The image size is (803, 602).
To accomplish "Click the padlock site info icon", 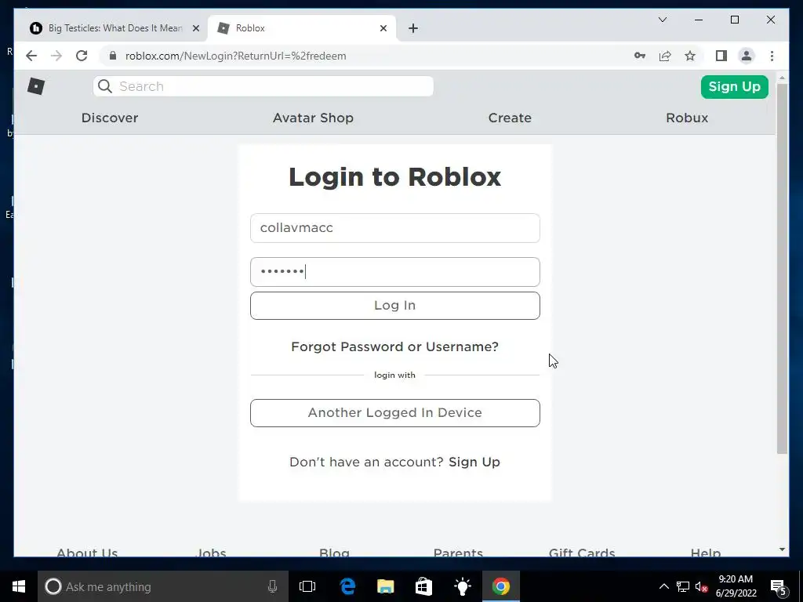I will (x=113, y=56).
